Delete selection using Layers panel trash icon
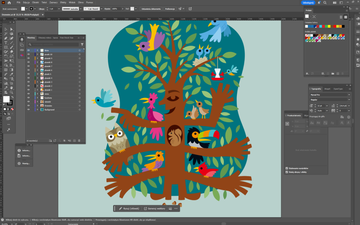 point(79,140)
